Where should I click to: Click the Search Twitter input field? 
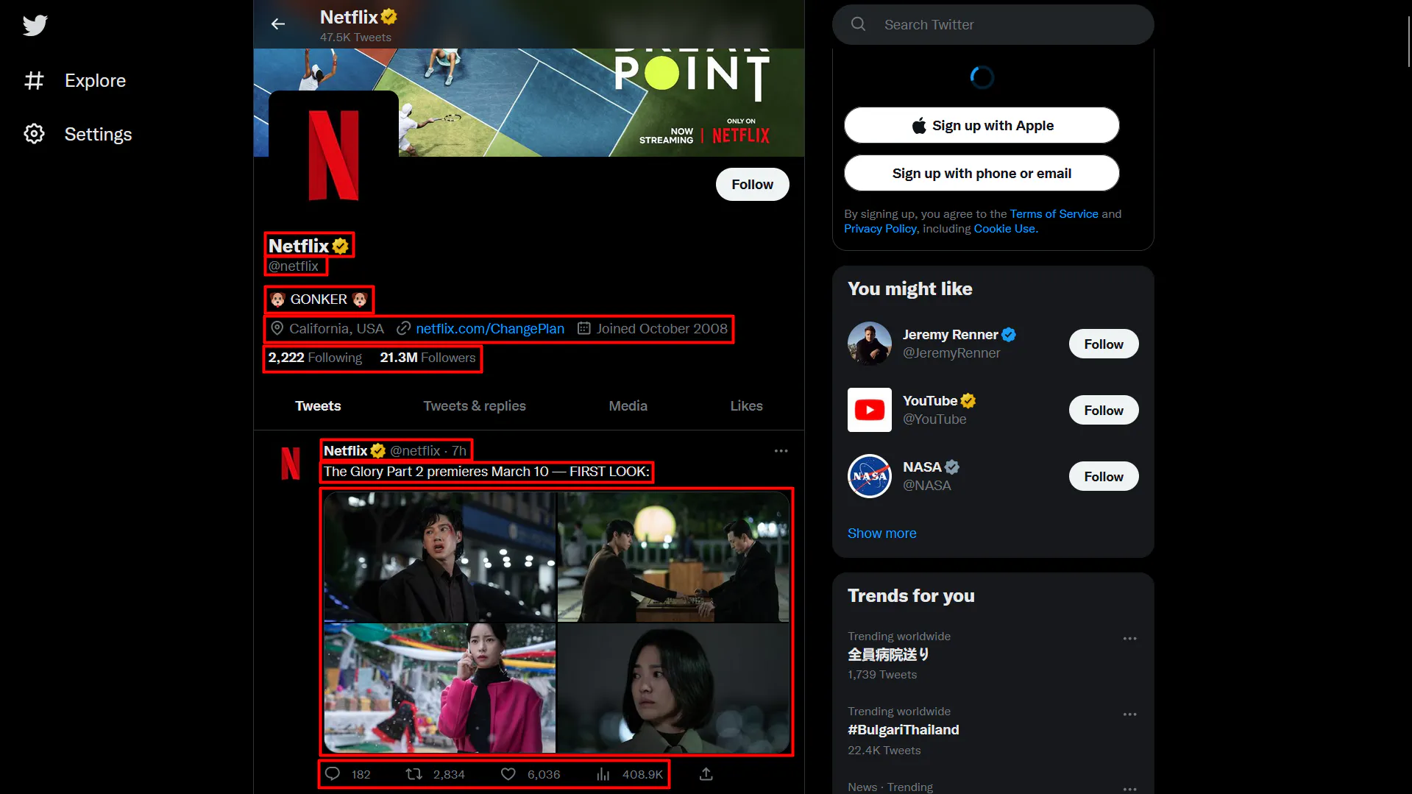(x=993, y=24)
